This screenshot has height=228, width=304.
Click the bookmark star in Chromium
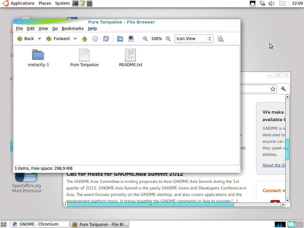(x=273, y=89)
